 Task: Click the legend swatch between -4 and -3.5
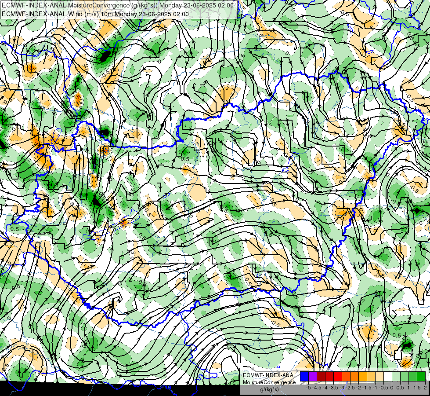[329, 376]
